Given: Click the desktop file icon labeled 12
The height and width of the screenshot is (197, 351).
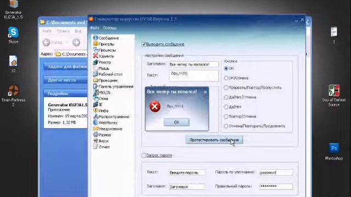Looking at the screenshot, I should pyautogui.click(x=13, y=61).
